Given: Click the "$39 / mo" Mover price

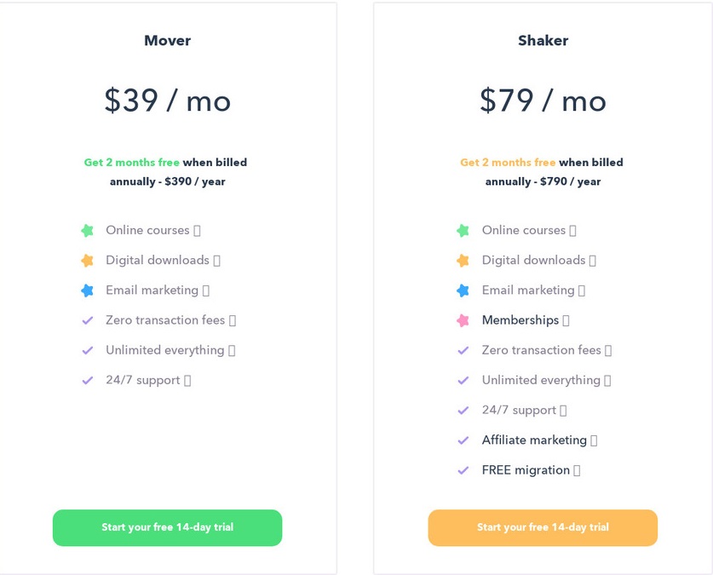Looking at the screenshot, I should point(167,101).
